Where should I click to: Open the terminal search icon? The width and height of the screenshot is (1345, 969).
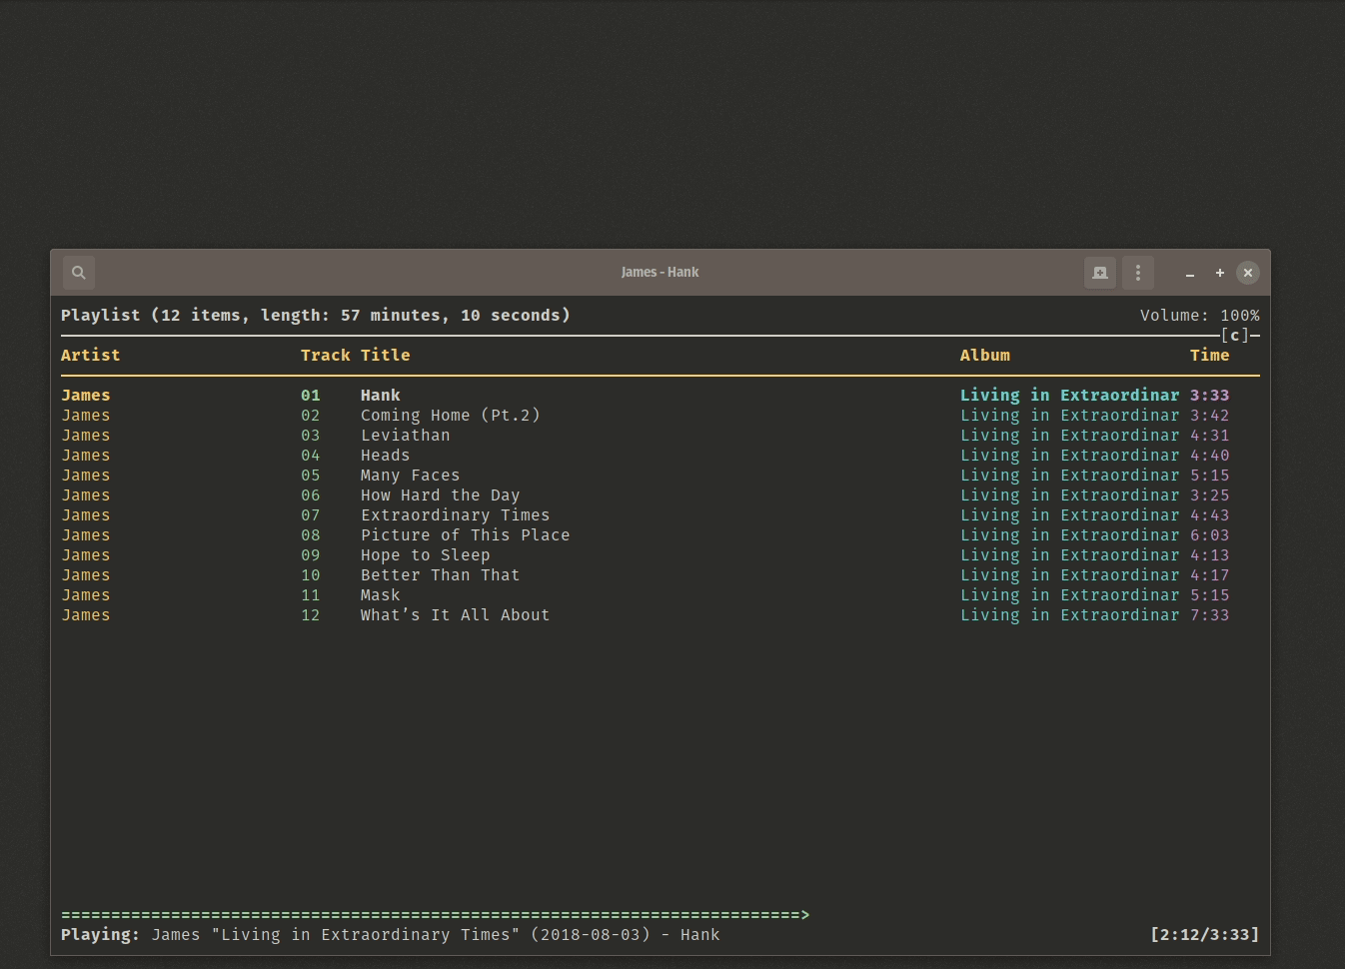79,273
